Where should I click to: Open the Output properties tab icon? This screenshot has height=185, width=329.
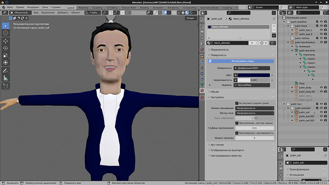click(x=202, y=32)
